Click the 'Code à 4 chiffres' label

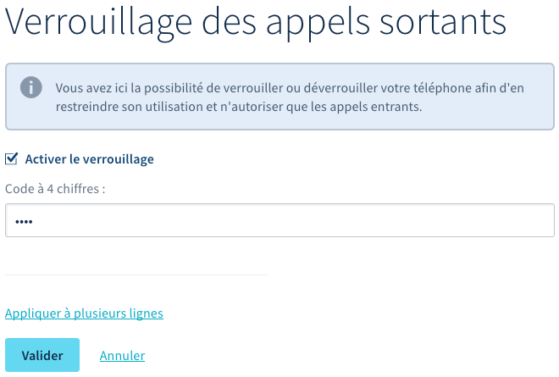pyautogui.click(x=55, y=189)
